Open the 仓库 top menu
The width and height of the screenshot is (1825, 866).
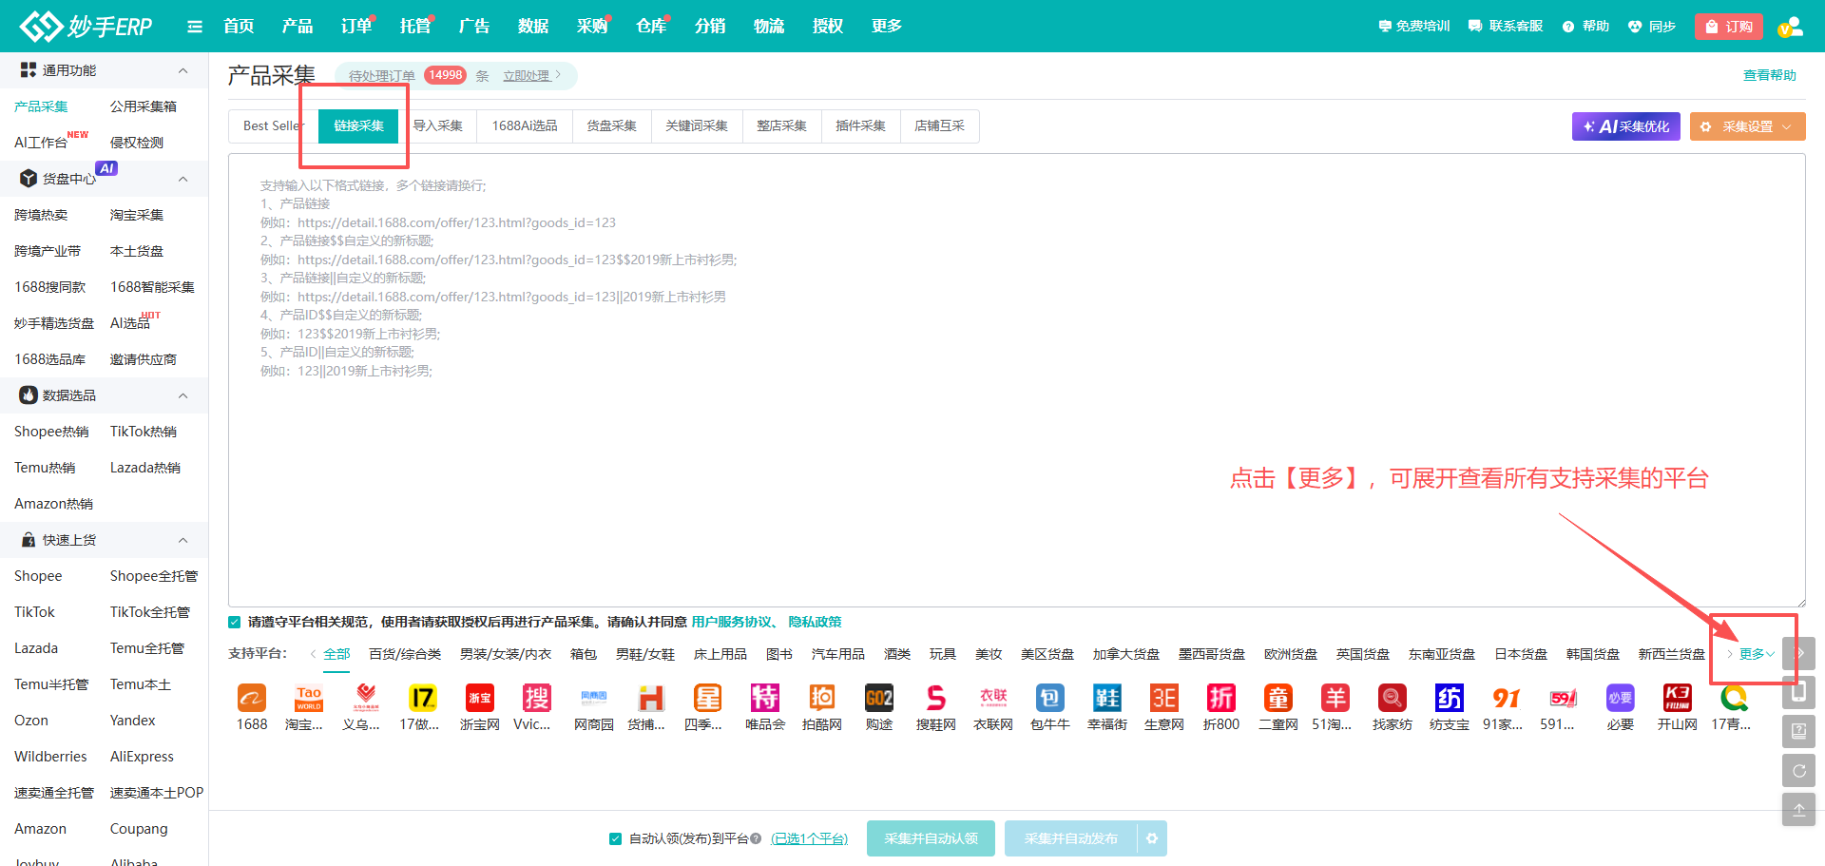[x=650, y=27]
